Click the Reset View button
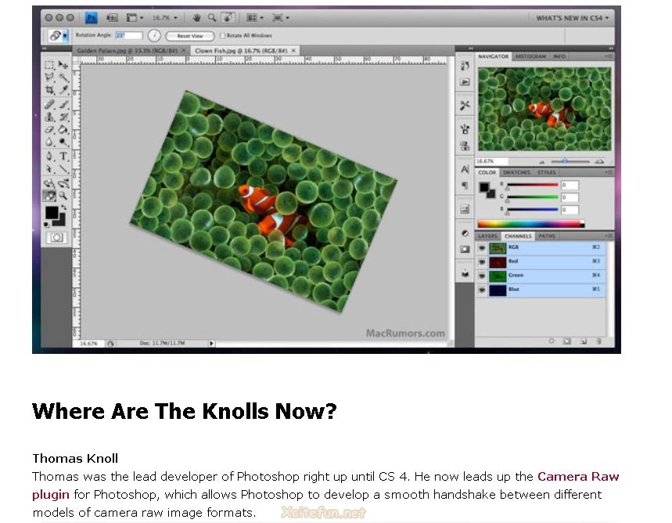Image resolution: width=672 pixels, height=523 pixels. (190, 36)
